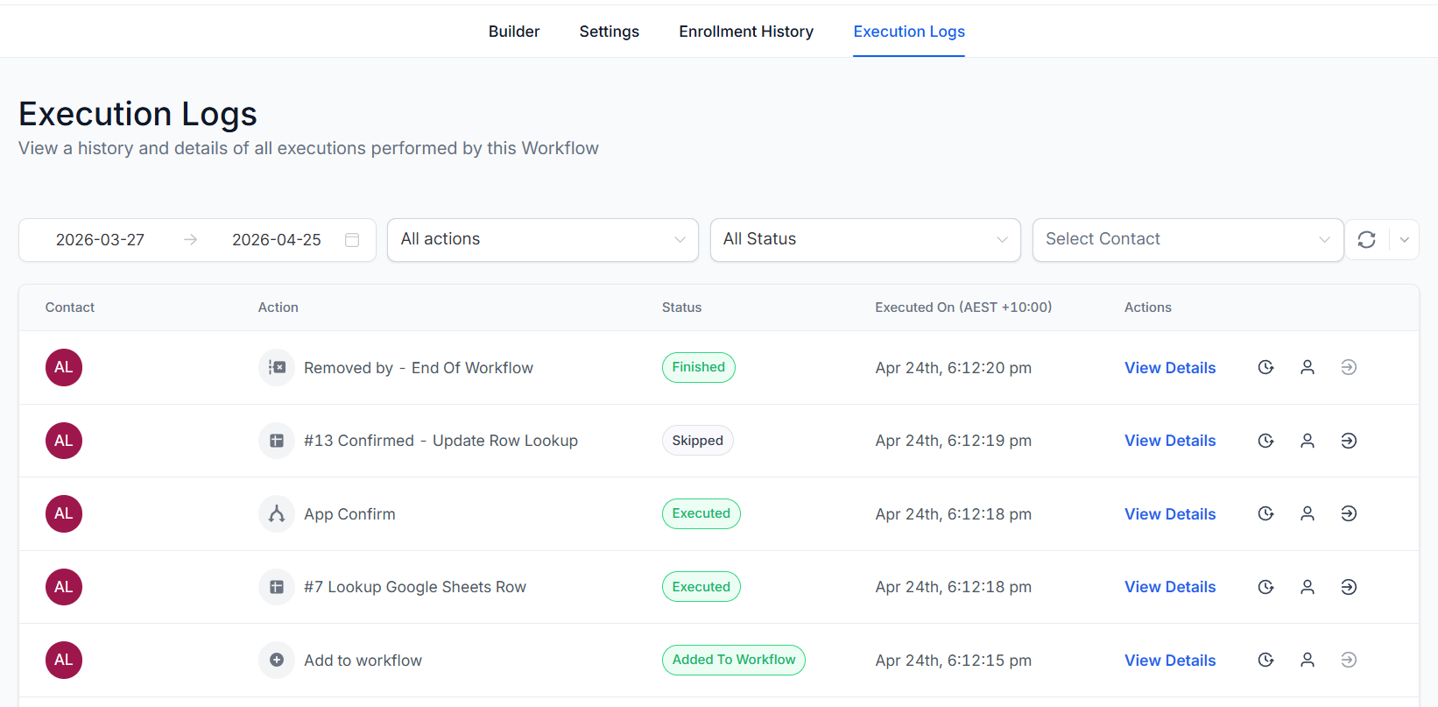Open the All actions dropdown
1438x707 pixels.
click(x=543, y=240)
